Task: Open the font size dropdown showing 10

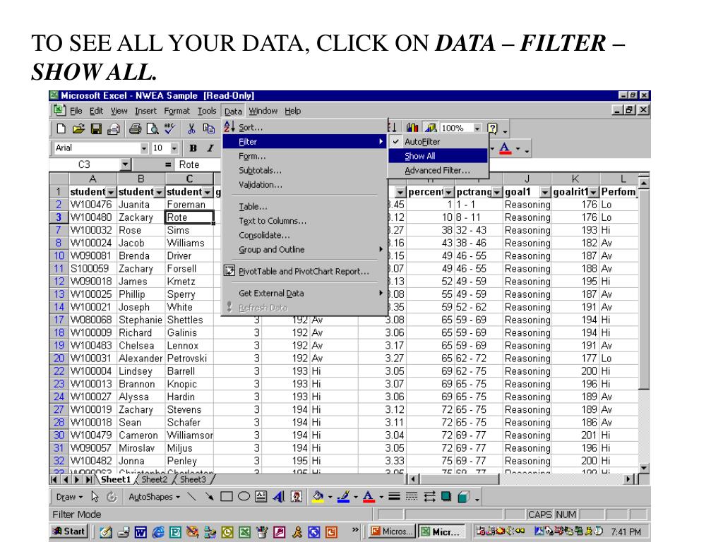Action: pos(174,148)
